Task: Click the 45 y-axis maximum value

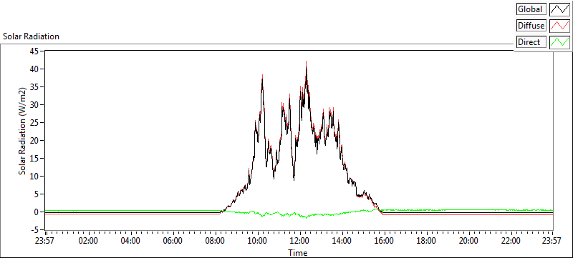Action: (34, 51)
